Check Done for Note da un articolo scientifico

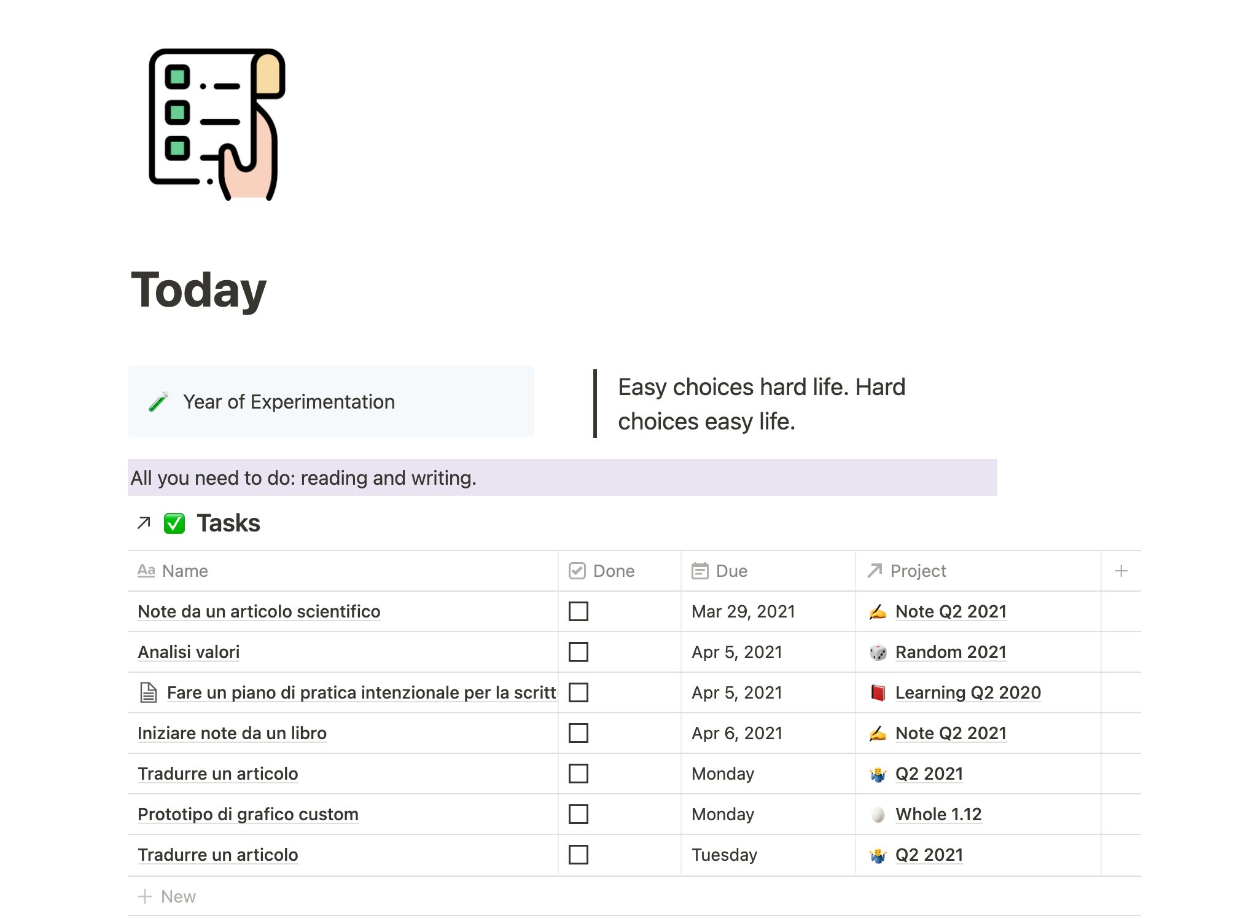pos(578,611)
